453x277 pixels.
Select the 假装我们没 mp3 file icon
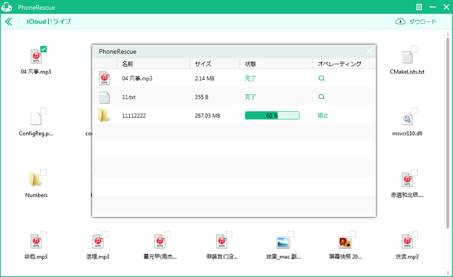coord(221,241)
